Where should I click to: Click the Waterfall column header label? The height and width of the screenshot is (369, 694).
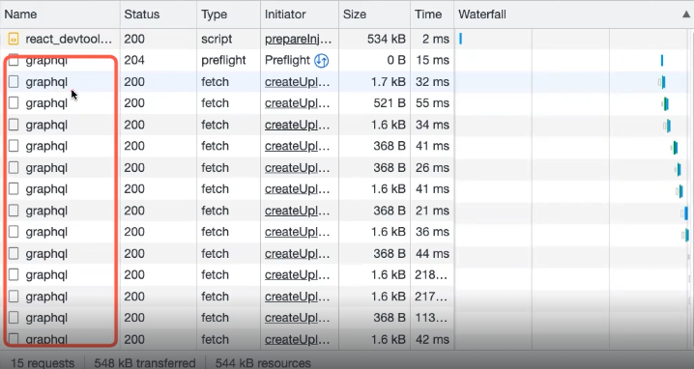click(482, 14)
